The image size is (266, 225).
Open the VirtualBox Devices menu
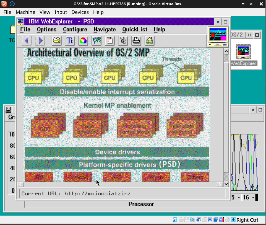click(x=80, y=12)
